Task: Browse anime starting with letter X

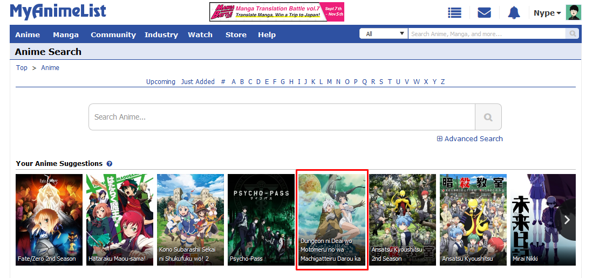Action: pyautogui.click(x=426, y=81)
